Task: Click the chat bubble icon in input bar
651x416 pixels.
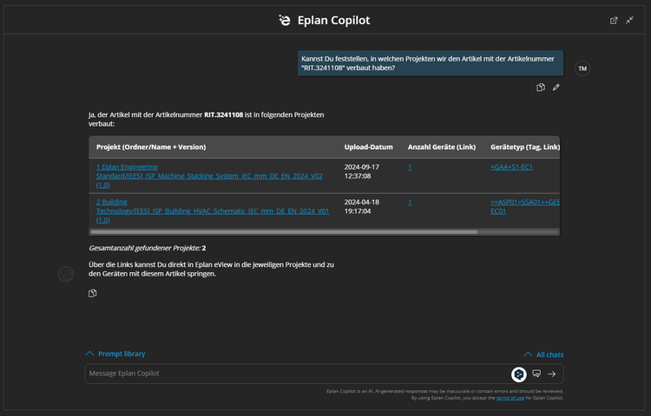Action: click(536, 374)
